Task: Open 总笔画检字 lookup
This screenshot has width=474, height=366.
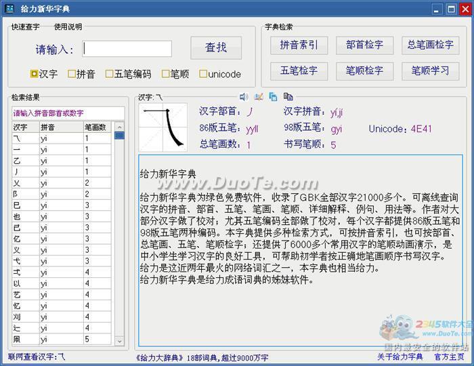Action: click(x=430, y=45)
